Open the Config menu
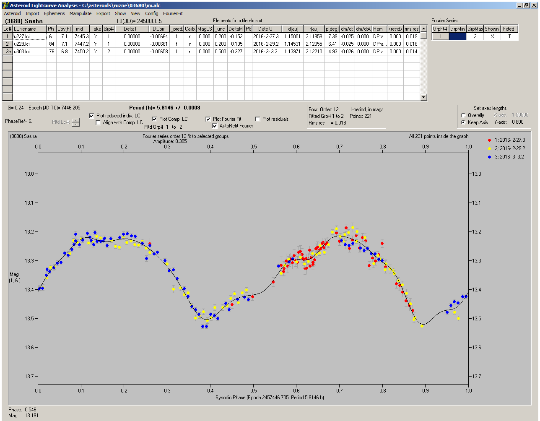Image resolution: width=540 pixels, height=421 pixels. 152,13
